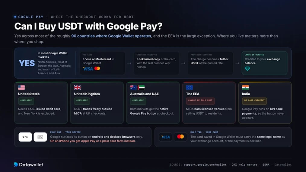This screenshot has width=306, height=172.
Task: Click 'Android and desktop browsers' text in Rule One
Action: (x=113, y=137)
